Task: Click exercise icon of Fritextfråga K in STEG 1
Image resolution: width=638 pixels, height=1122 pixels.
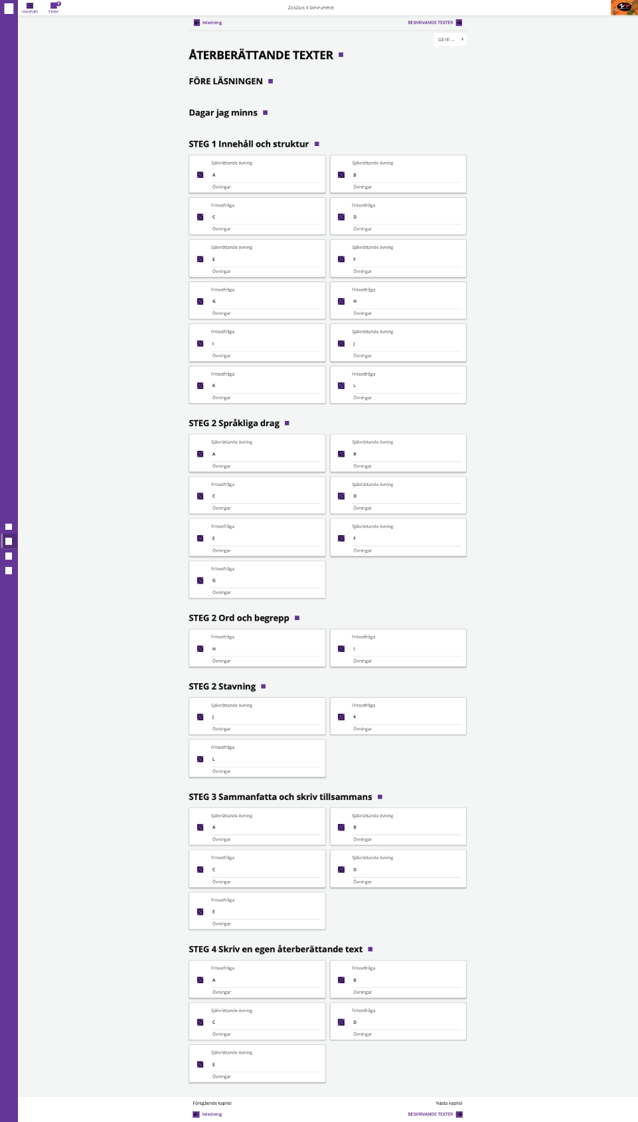Action: pyautogui.click(x=200, y=386)
